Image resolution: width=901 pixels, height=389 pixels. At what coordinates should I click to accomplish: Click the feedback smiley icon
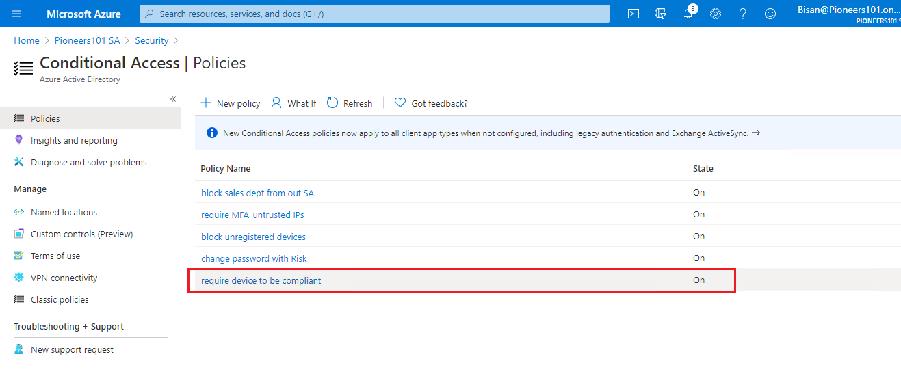click(770, 14)
